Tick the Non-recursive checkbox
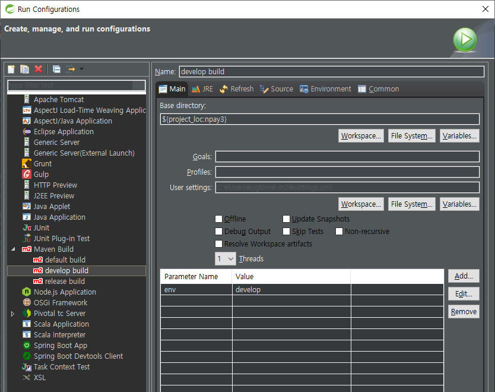Screen dimensions: 495x392 tap(339, 231)
